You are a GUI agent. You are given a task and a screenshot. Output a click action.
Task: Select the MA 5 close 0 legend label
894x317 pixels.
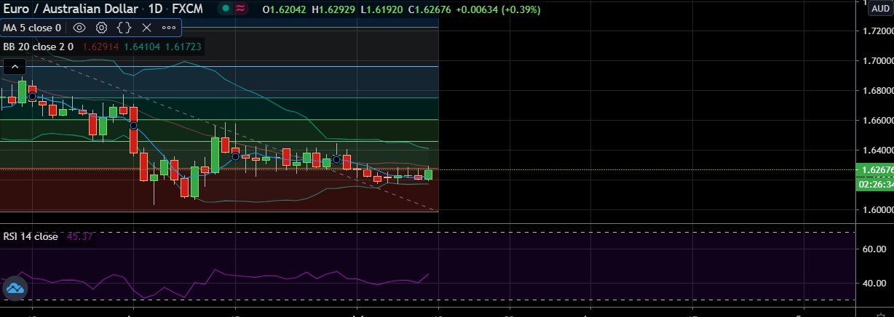33,28
